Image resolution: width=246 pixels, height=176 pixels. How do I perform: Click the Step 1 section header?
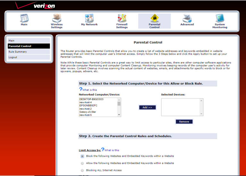pyautogui.click(x=148, y=84)
